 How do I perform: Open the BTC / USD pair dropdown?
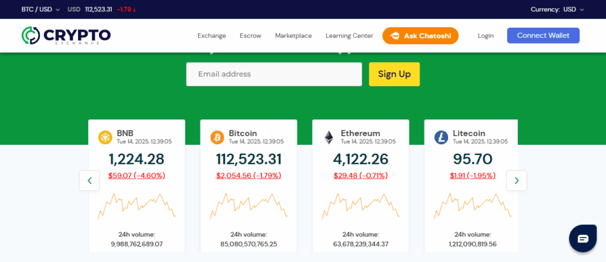click(41, 9)
